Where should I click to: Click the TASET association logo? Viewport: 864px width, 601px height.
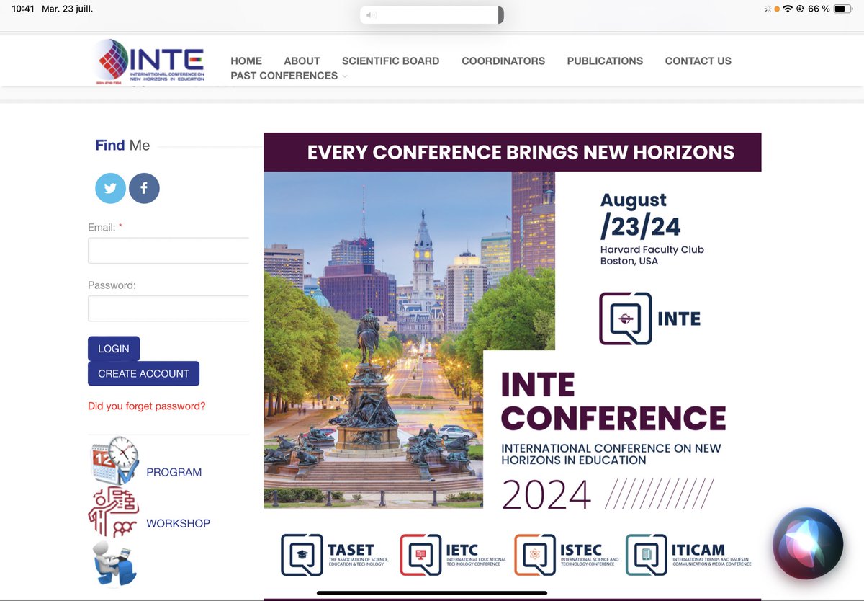335,555
